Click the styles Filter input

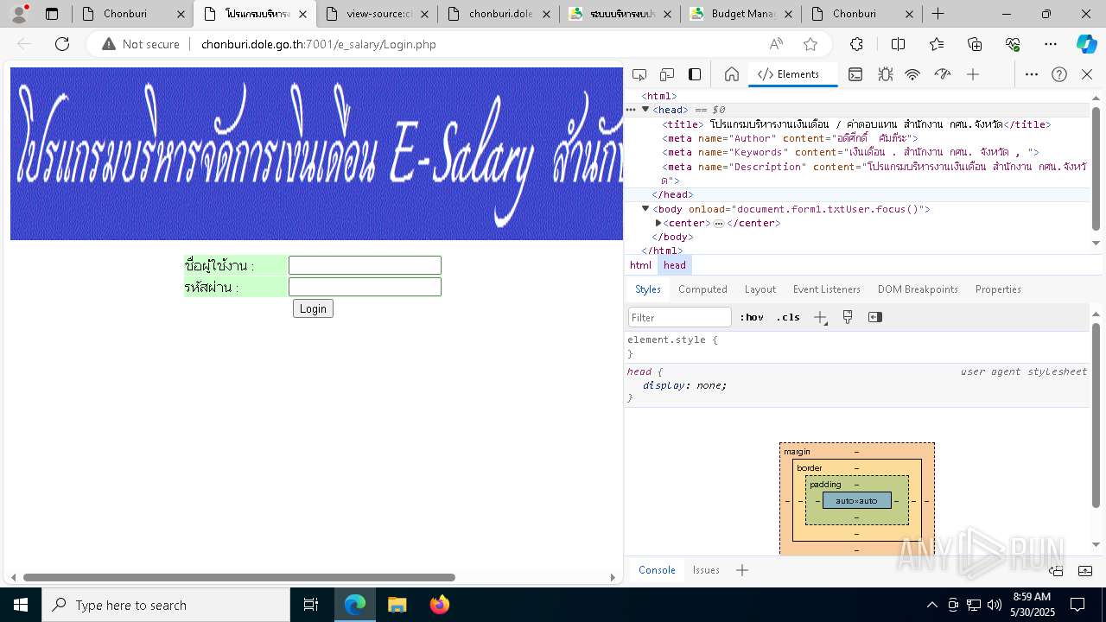[680, 317]
